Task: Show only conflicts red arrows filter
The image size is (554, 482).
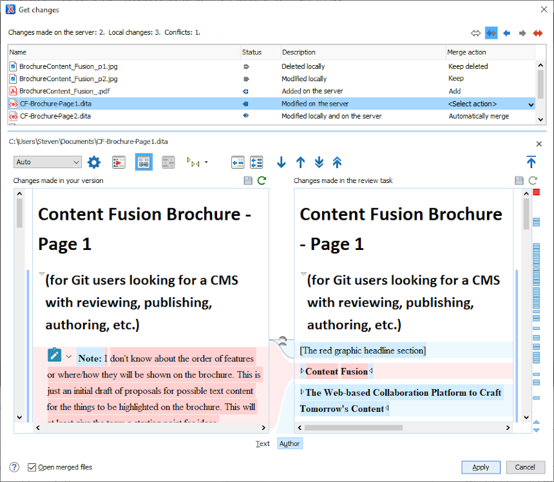Action: tap(537, 34)
